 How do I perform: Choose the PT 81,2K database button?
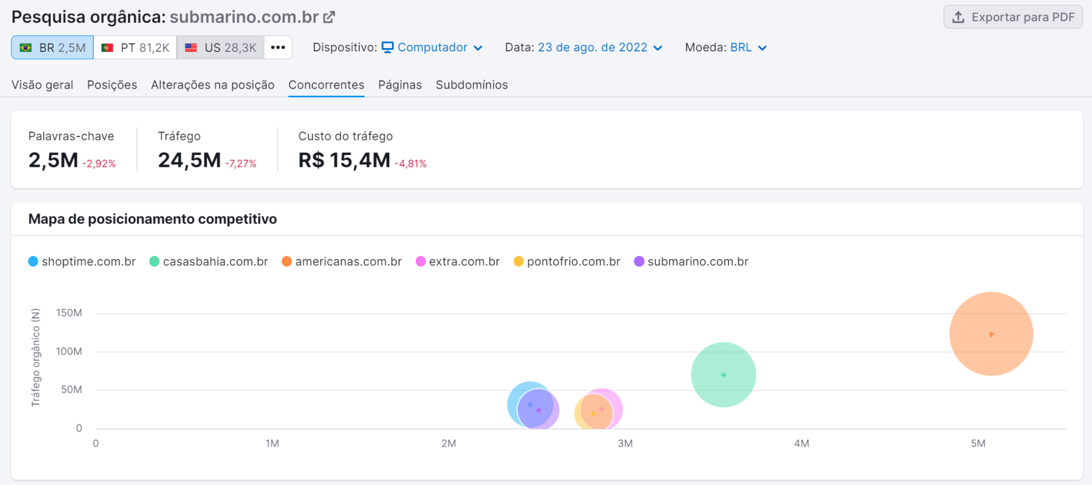click(x=135, y=48)
